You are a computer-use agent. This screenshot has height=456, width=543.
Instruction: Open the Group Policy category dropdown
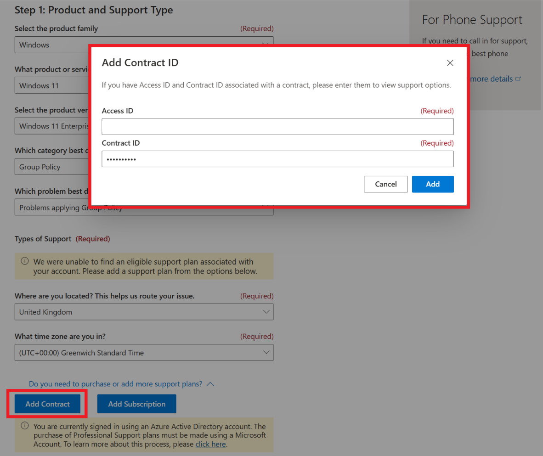[51, 167]
